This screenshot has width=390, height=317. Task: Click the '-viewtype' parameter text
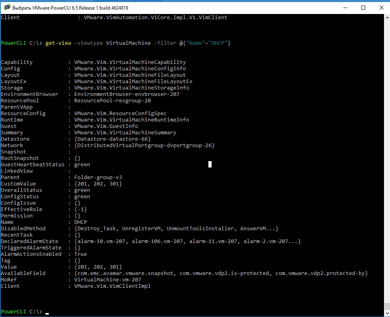click(89, 43)
